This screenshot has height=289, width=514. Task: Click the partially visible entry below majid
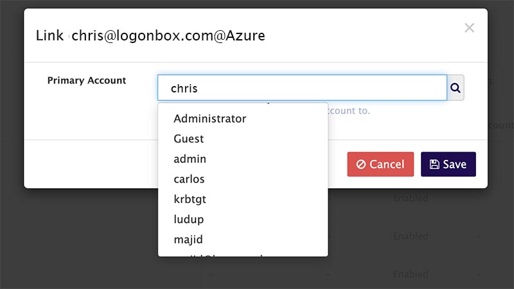[218, 254]
